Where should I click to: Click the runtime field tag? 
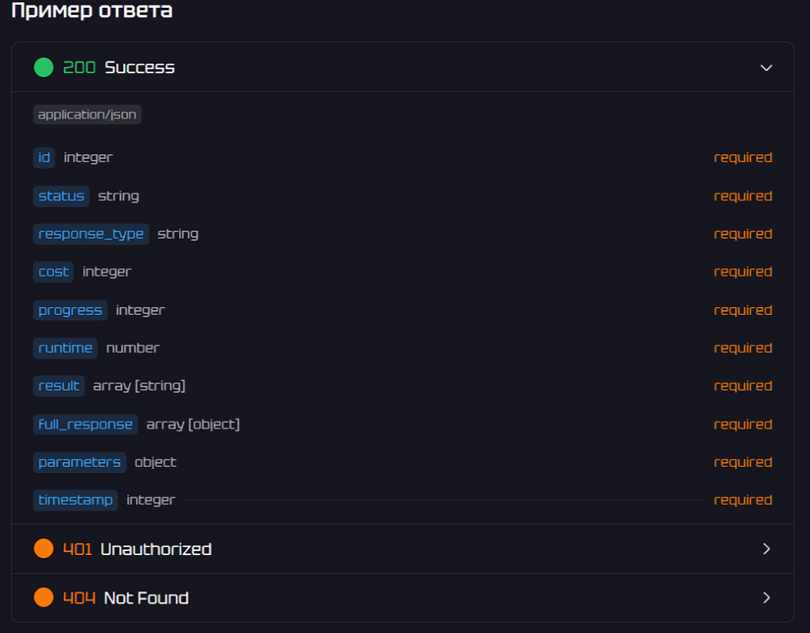click(65, 348)
